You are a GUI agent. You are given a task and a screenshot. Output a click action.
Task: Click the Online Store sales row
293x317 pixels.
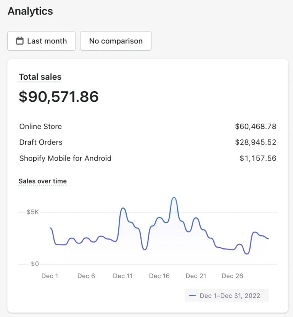tap(148, 127)
